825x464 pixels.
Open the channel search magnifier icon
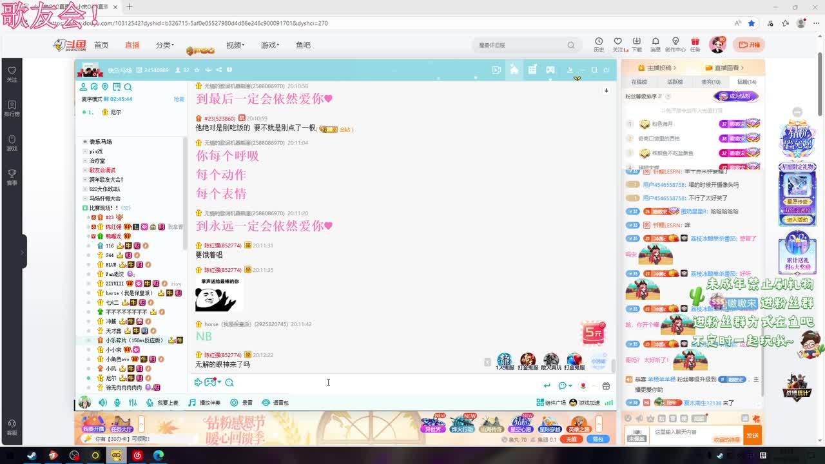(x=128, y=87)
